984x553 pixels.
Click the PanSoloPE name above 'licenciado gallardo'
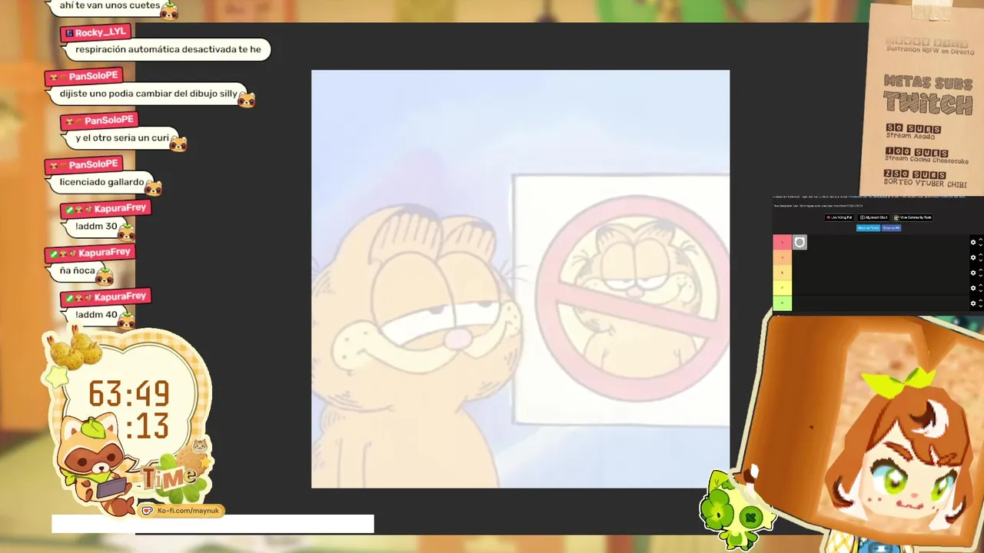click(x=93, y=165)
